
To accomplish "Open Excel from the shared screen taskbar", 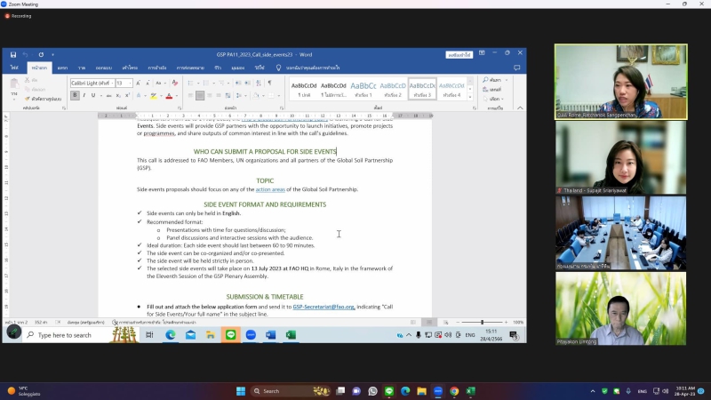I will click(292, 335).
